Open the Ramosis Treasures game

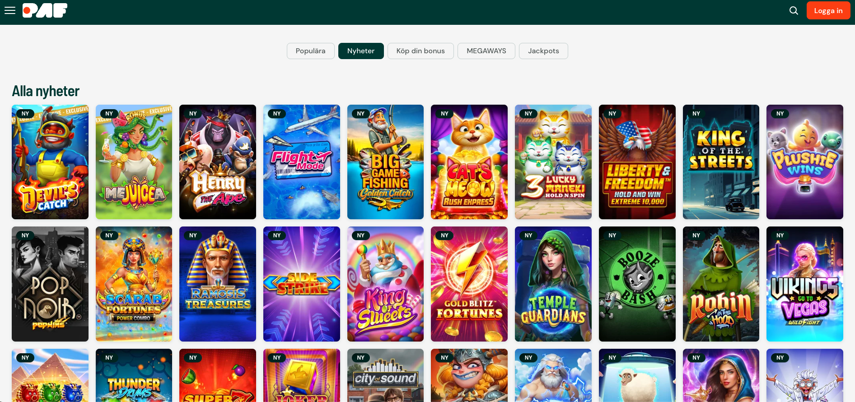pyautogui.click(x=218, y=284)
